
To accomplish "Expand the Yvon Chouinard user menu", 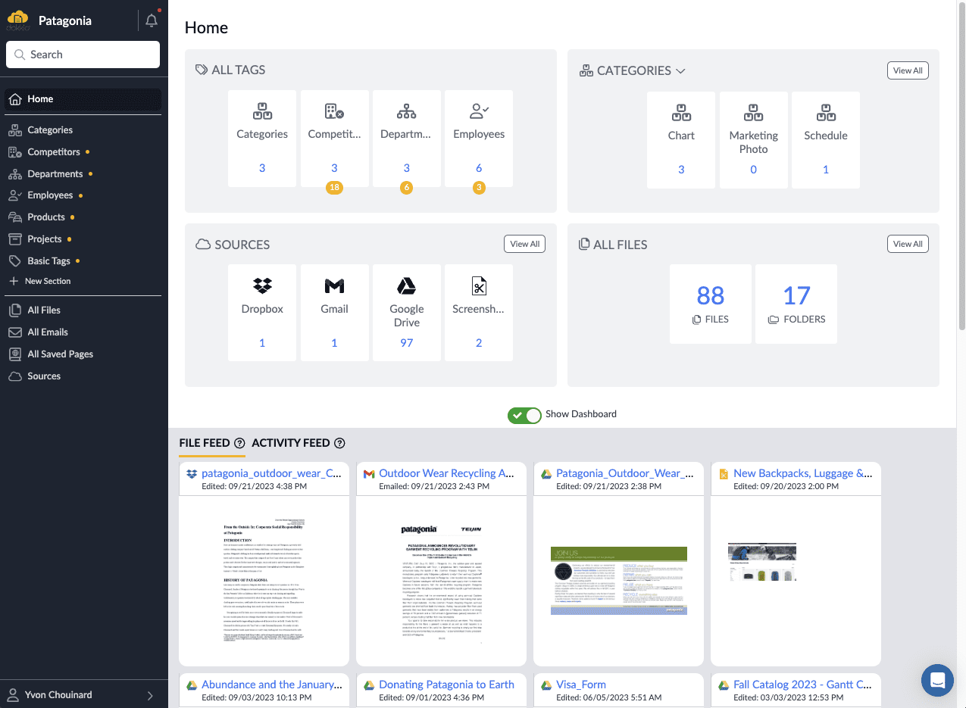I will (83, 695).
